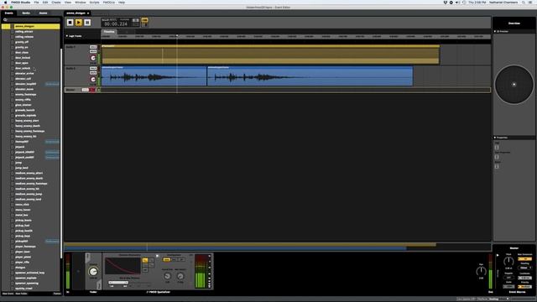
Task: Click the New Folder button
Action: click(x=21, y=294)
